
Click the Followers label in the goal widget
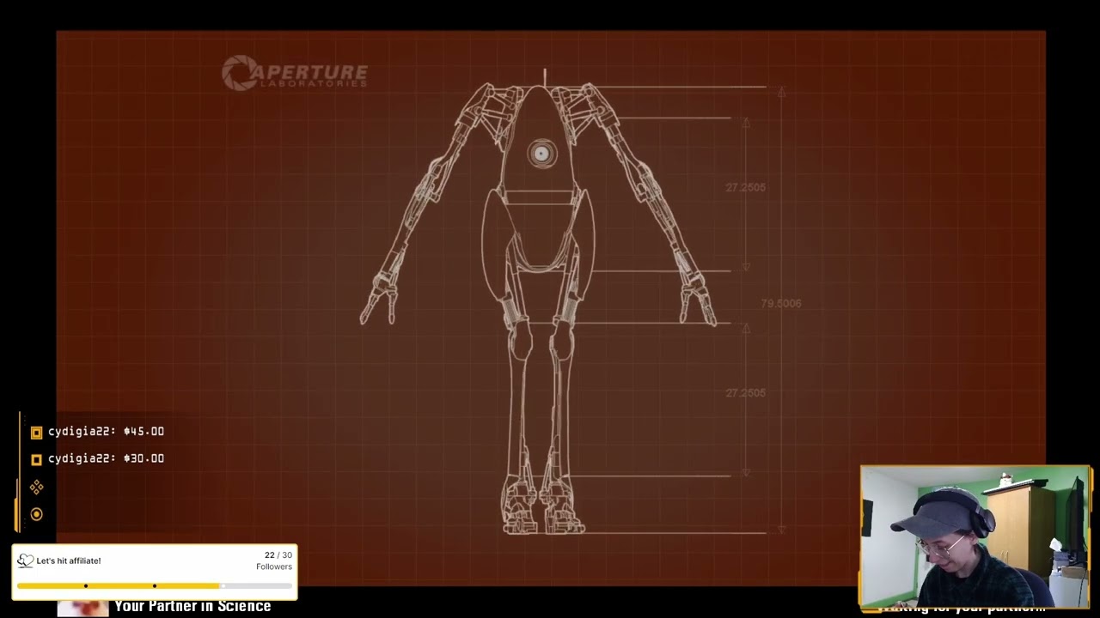pyautogui.click(x=274, y=566)
